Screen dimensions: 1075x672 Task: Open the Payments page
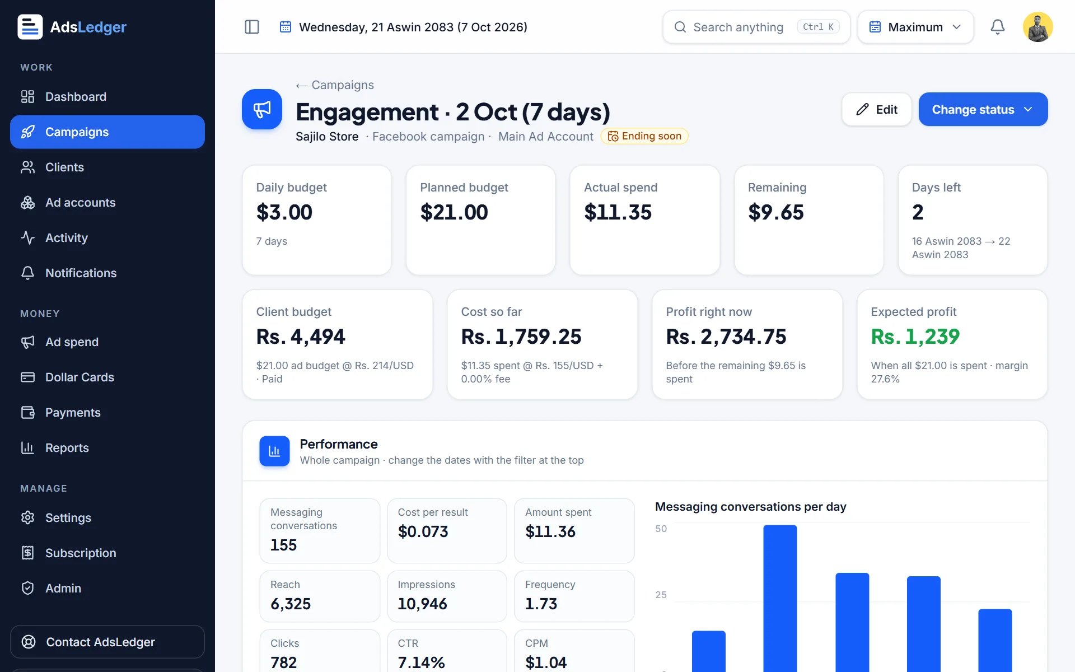tap(107, 413)
